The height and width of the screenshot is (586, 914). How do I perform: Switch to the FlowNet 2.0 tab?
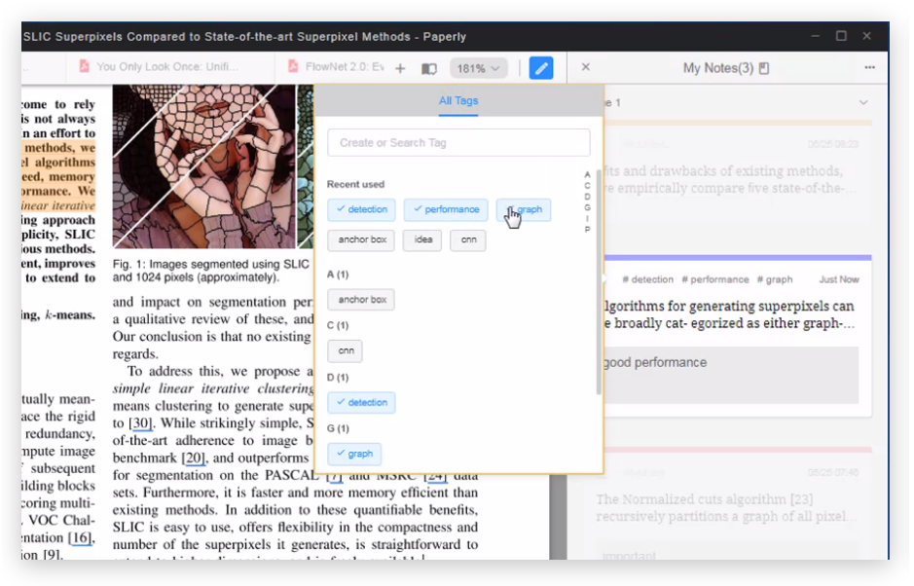[x=336, y=66]
